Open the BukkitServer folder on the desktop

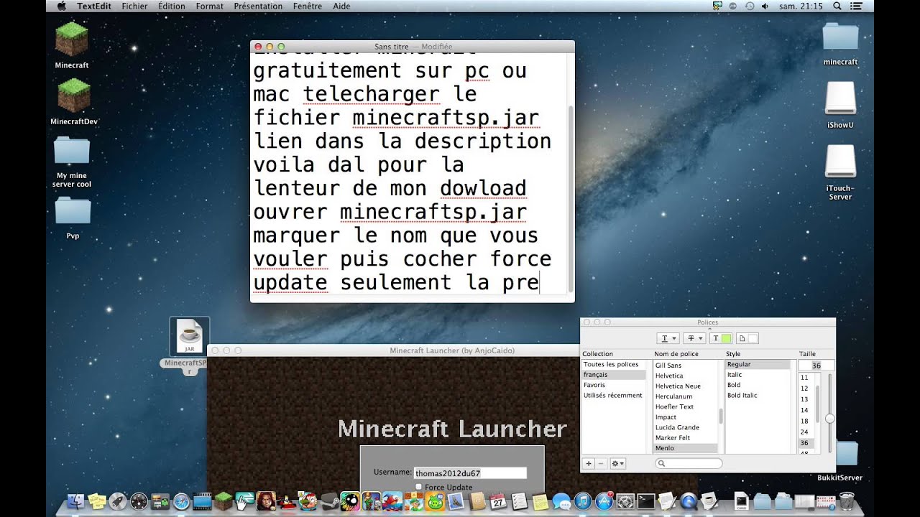point(847,455)
